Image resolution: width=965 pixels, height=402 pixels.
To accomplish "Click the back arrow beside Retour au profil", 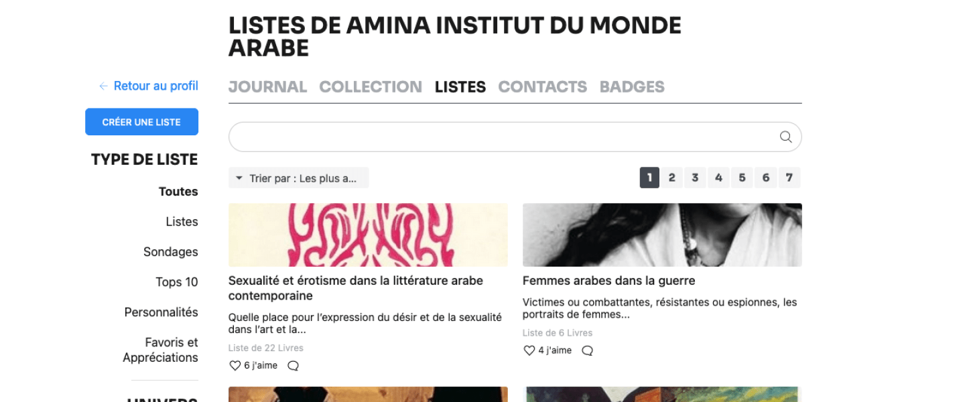I will pos(103,86).
